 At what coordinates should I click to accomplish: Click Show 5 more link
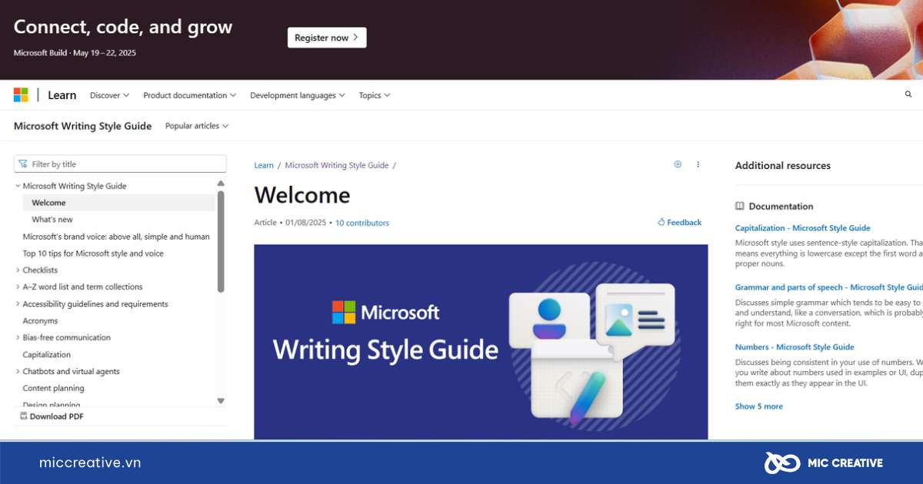point(759,406)
